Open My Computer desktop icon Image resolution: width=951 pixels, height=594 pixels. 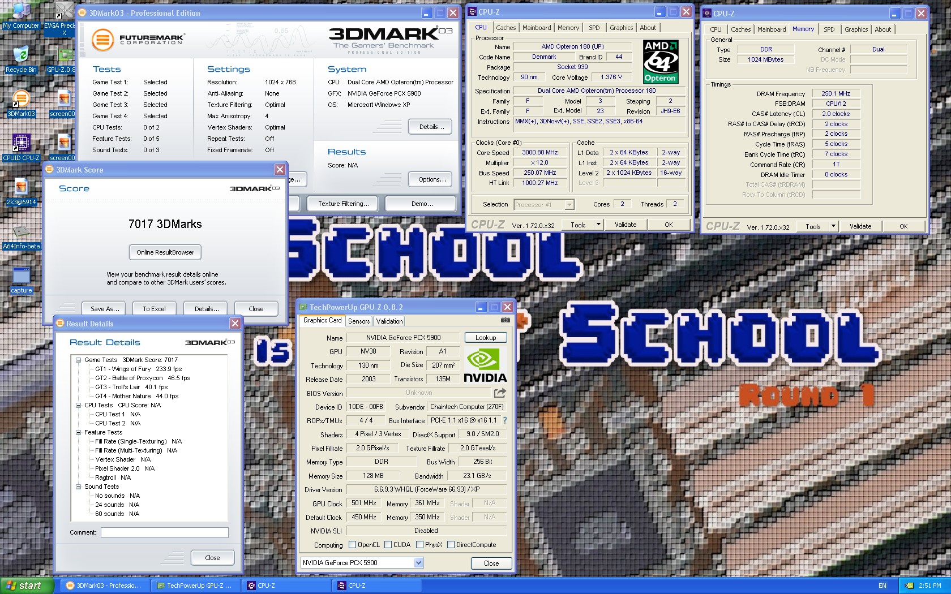(21, 15)
